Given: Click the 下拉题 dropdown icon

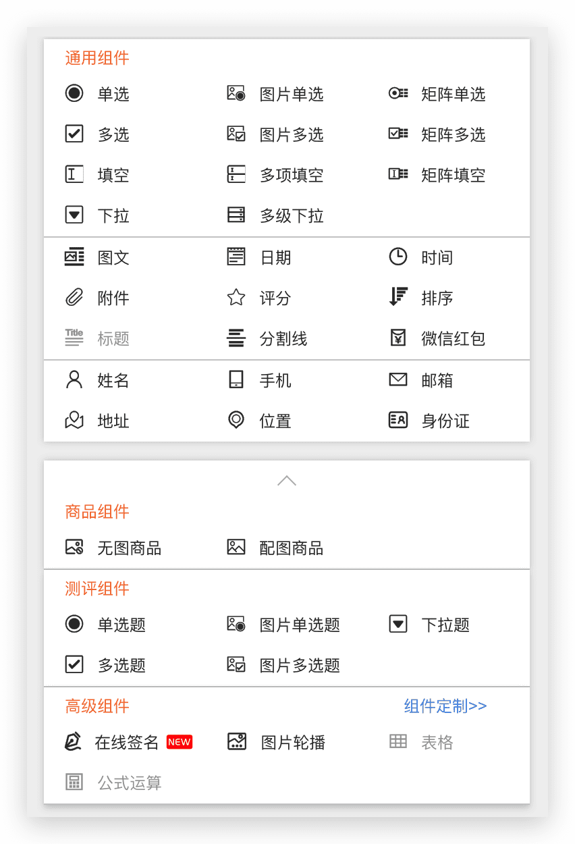Looking at the screenshot, I should (398, 624).
